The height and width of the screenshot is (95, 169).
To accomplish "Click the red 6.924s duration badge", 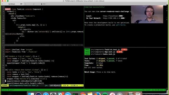I will tap(120, 52).
